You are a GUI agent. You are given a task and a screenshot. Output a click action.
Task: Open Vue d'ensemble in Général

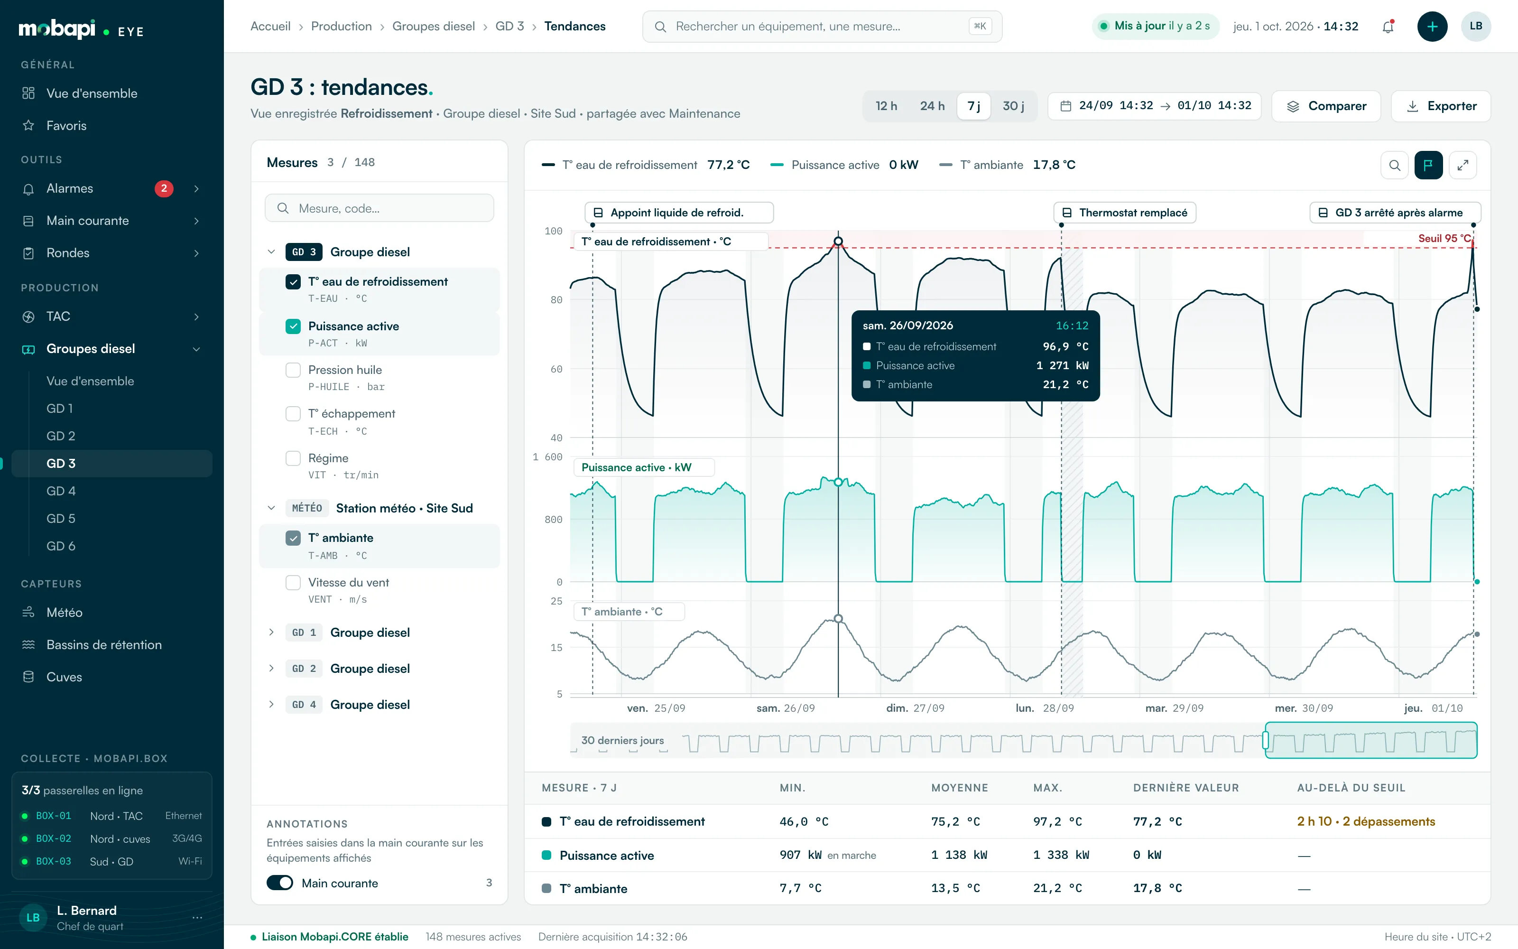111,93
